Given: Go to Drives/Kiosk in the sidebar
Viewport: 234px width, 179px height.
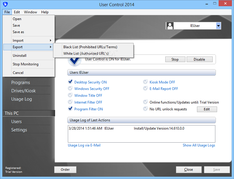Looking at the screenshot, I should coord(23,91).
